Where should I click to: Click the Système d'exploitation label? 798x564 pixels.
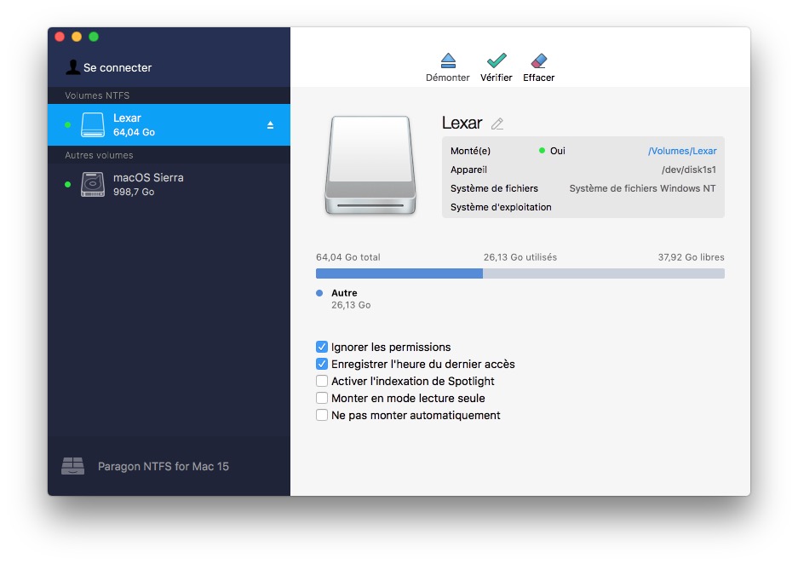tap(501, 207)
